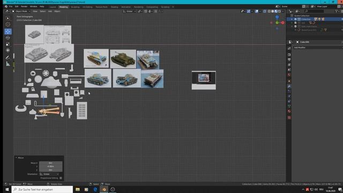
Task: Select the active Move tool
Action: 8,32
